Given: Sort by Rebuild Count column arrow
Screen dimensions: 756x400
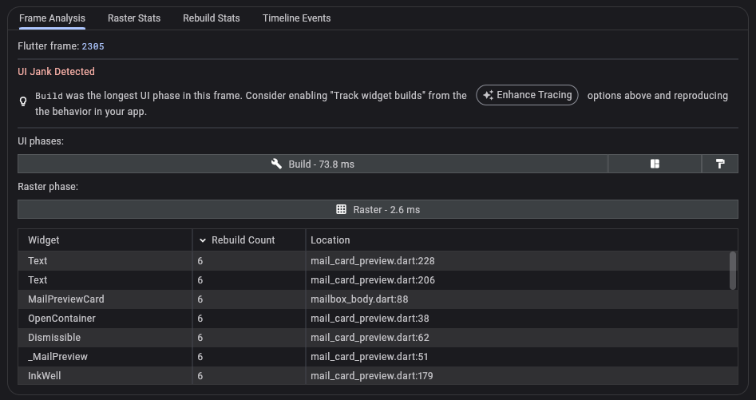Looking at the screenshot, I should click(203, 240).
